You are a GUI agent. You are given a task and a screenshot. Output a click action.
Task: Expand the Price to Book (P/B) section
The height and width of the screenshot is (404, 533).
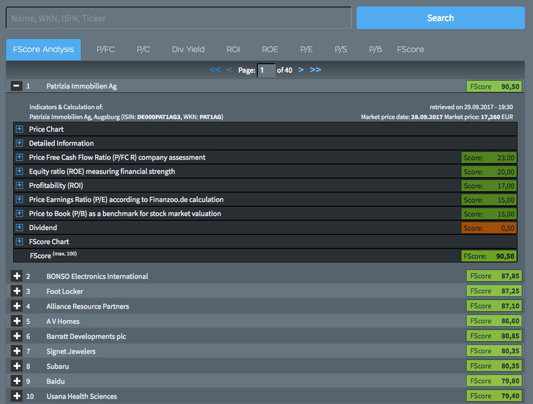tap(19, 213)
